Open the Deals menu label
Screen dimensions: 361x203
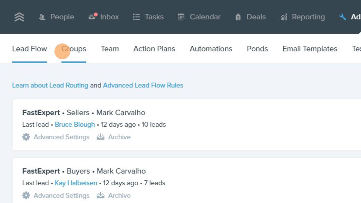pos(256,17)
